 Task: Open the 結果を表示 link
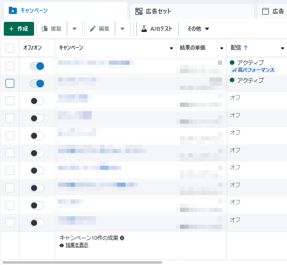(77, 245)
